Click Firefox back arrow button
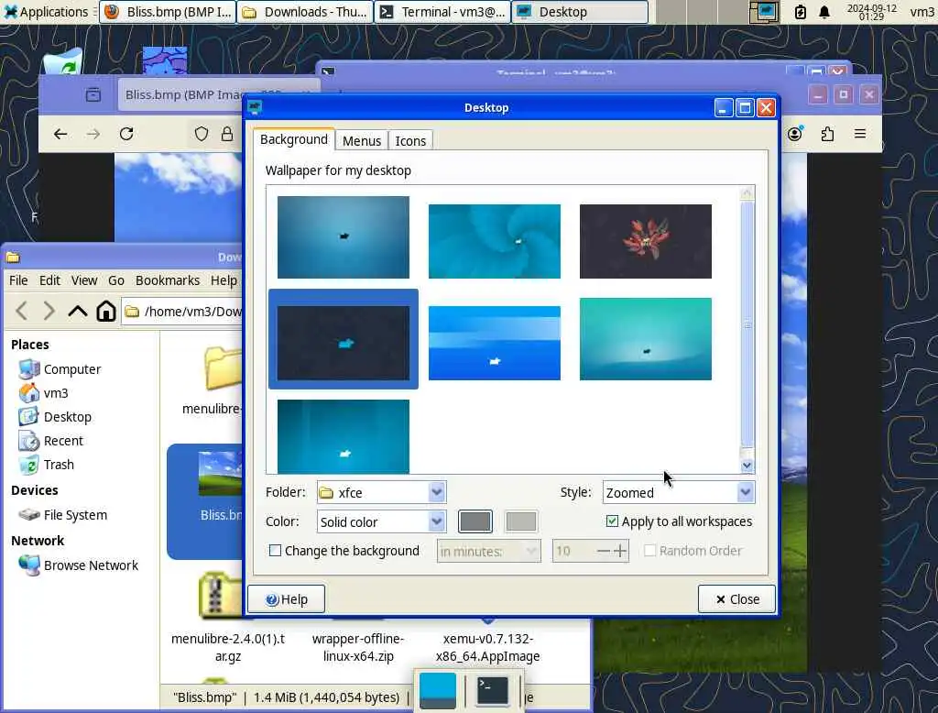The width and height of the screenshot is (938, 713). coord(60,134)
